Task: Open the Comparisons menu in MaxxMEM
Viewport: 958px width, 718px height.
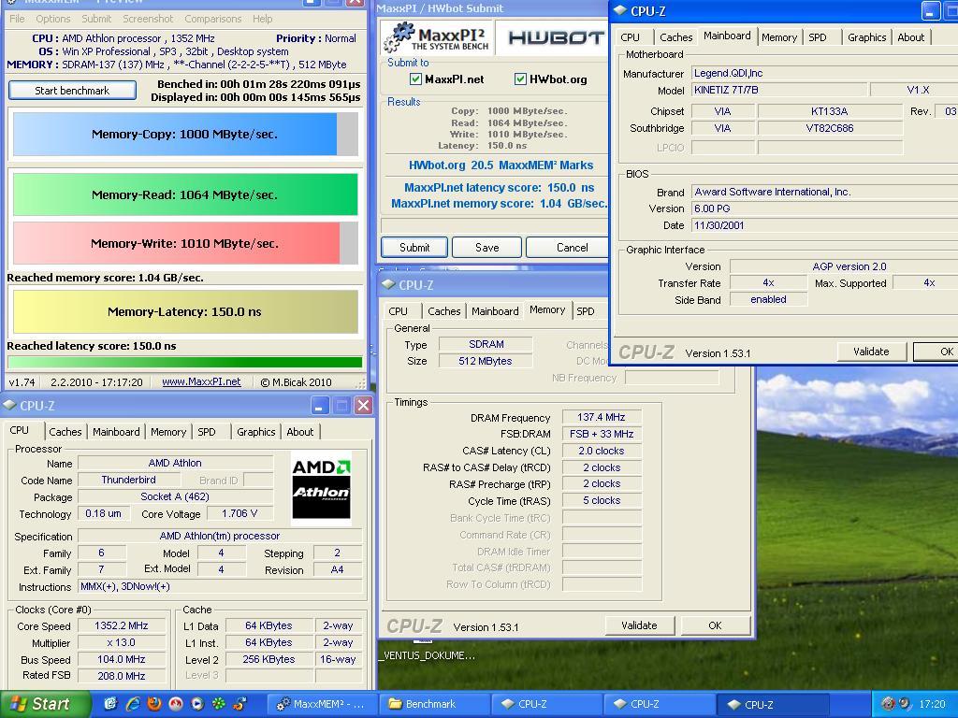Action: click(x=213, y=19)
